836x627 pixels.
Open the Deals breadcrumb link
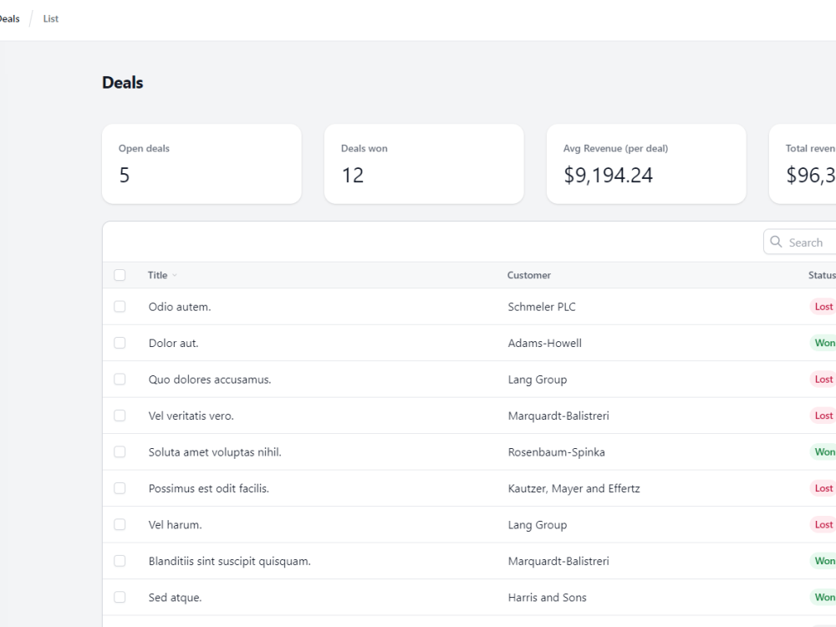(x=9, y=18)
